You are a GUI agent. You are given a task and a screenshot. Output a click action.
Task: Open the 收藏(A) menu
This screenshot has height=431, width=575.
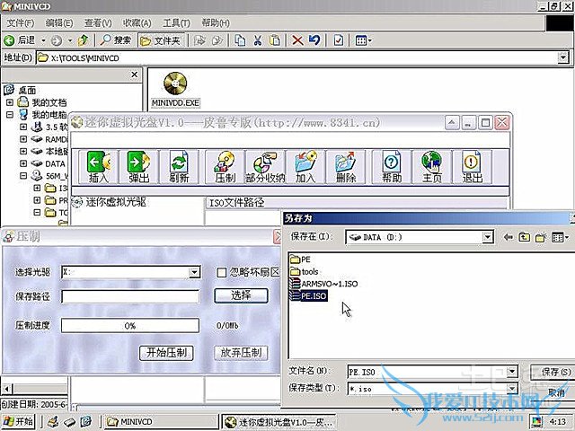tap(137, 23)
